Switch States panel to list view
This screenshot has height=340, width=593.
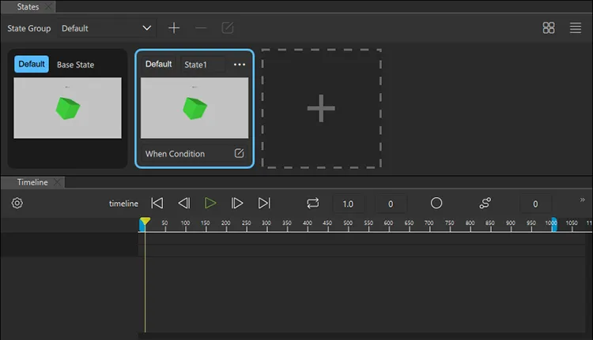[x=576, y=28]
